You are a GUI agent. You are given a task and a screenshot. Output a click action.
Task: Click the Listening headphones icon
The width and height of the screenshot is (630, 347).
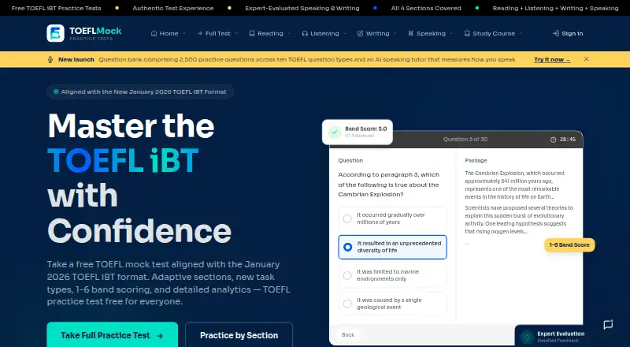pyautogui.click(x=305, y=33)
